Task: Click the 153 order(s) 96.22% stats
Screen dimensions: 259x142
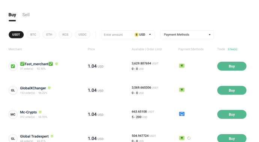Action: 34,93
